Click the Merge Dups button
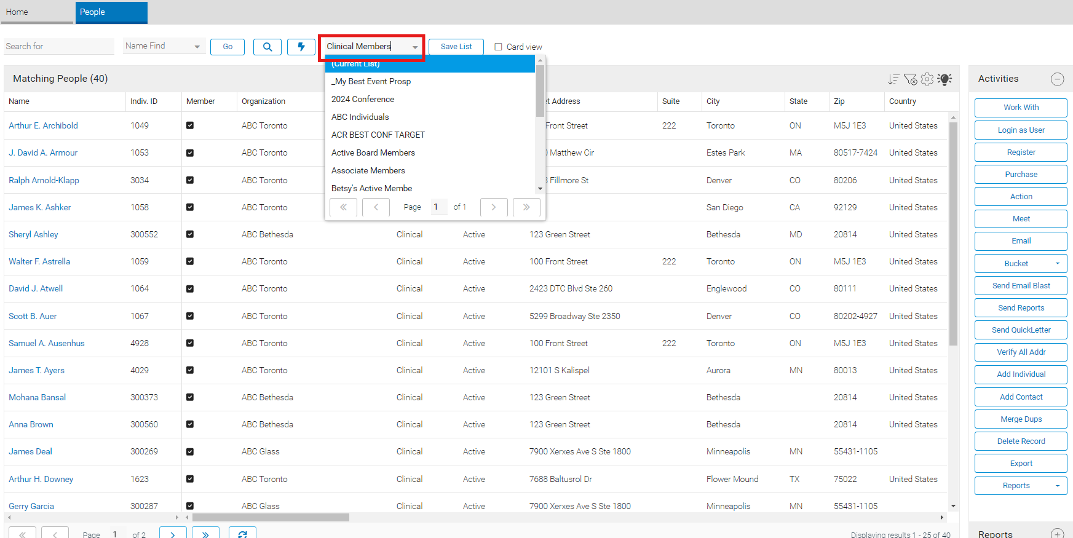Viewport: 1073px width, 538px height. 1021,419
